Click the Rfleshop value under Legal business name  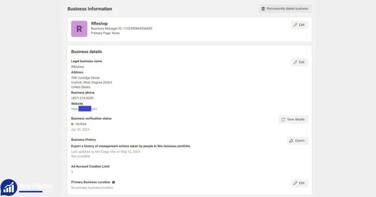[77, 67]
